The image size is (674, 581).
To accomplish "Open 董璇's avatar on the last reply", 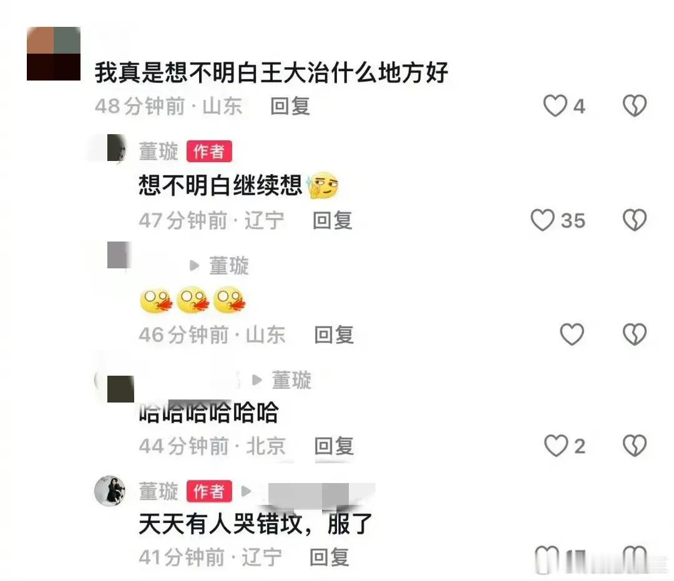I will point(110,491).
